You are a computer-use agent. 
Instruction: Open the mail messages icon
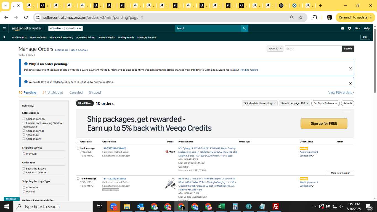coord(343,28)
